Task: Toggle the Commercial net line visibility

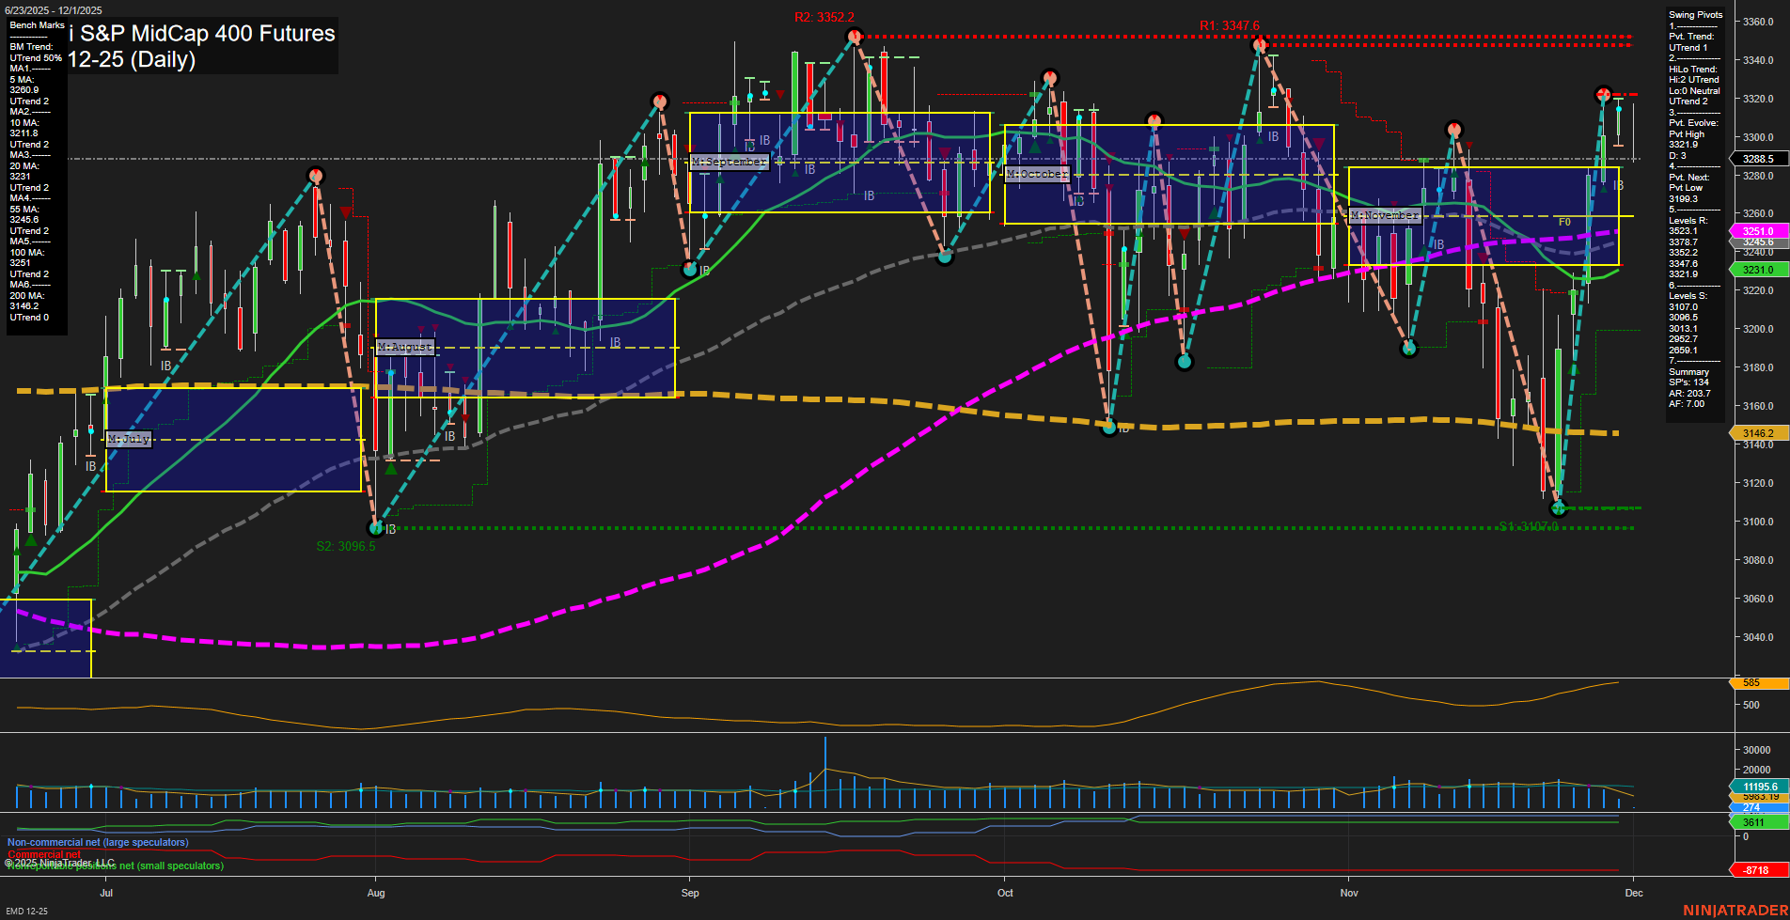Action: click(44, 853)
